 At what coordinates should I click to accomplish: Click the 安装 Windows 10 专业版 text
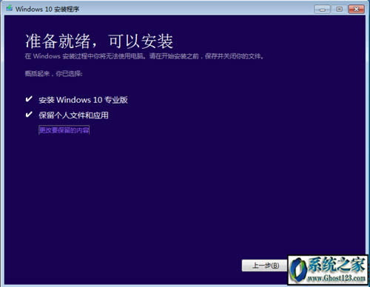83,100
